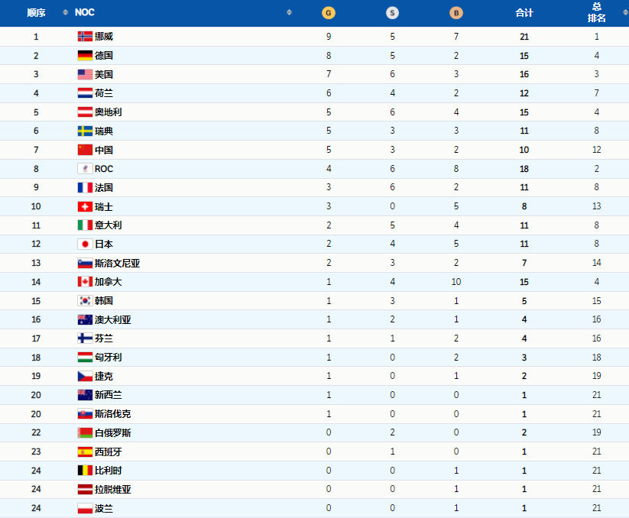629x518 pixels.
Task: Open the 斯洛文尼亚 country link
Action: [x=117, y=264]
